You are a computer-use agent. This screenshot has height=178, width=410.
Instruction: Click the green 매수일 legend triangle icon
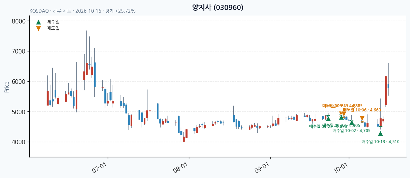coord(38,22)
